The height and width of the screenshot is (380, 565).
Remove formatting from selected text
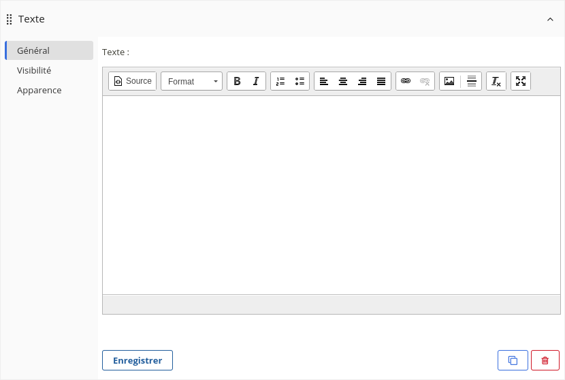coord(496,81)
